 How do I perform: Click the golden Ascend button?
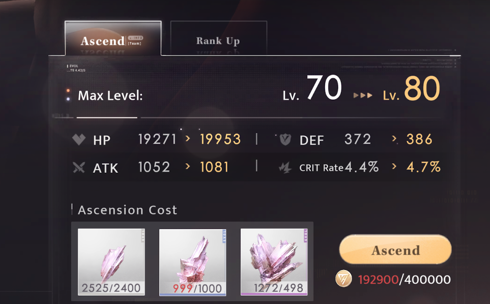[x=396, y=249]
